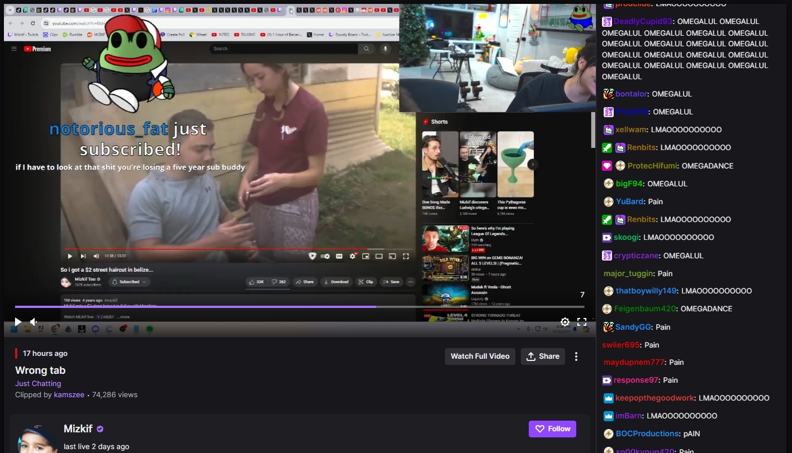Expand the YouTube description with ...more
The image size is (792, 453).
tap(124, 317)
